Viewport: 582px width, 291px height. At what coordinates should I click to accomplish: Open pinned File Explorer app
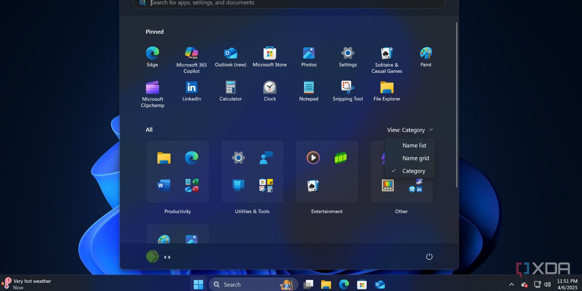pyautogui.click(x=387, y=91)
